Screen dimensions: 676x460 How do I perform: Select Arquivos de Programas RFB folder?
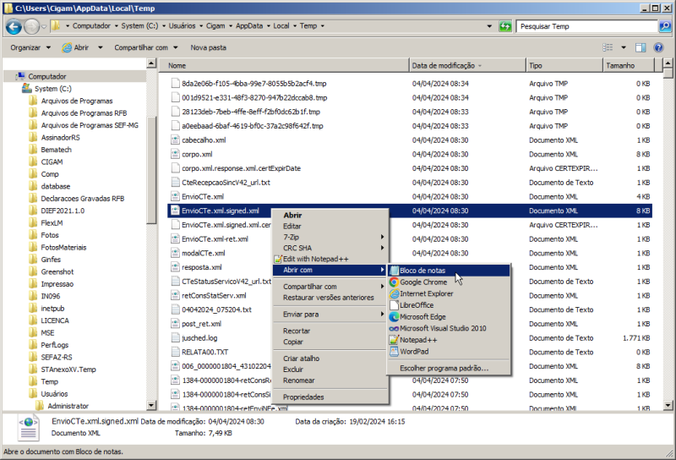point(84,113)
